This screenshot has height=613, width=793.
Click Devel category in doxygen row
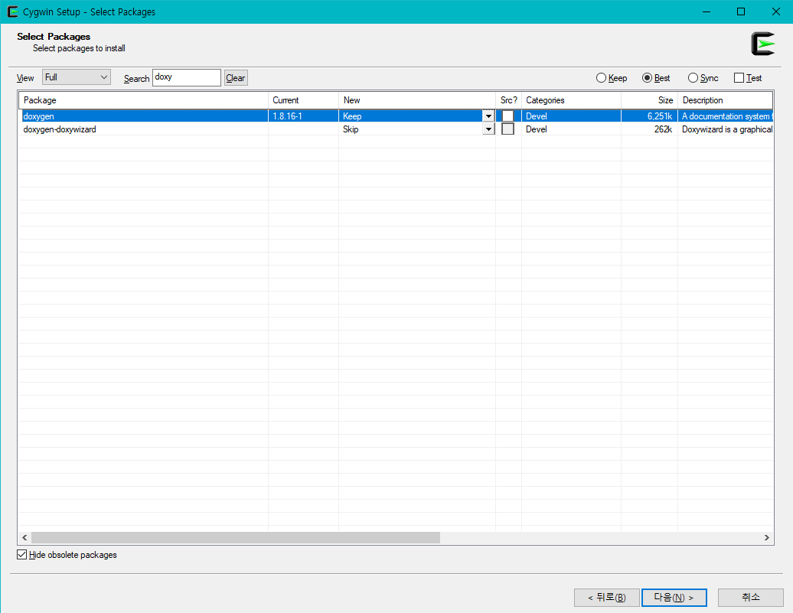(x=536, y=116)
